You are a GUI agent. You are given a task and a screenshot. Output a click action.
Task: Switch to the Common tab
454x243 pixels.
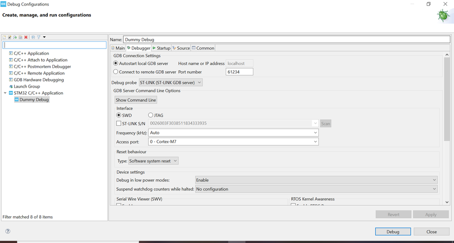(x=203, y=48)
